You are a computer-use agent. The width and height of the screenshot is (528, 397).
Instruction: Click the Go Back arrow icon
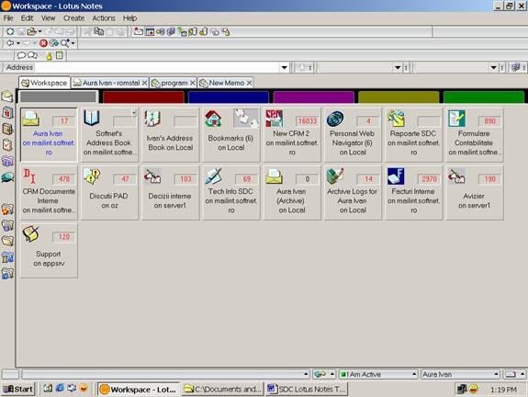[10, 43]
